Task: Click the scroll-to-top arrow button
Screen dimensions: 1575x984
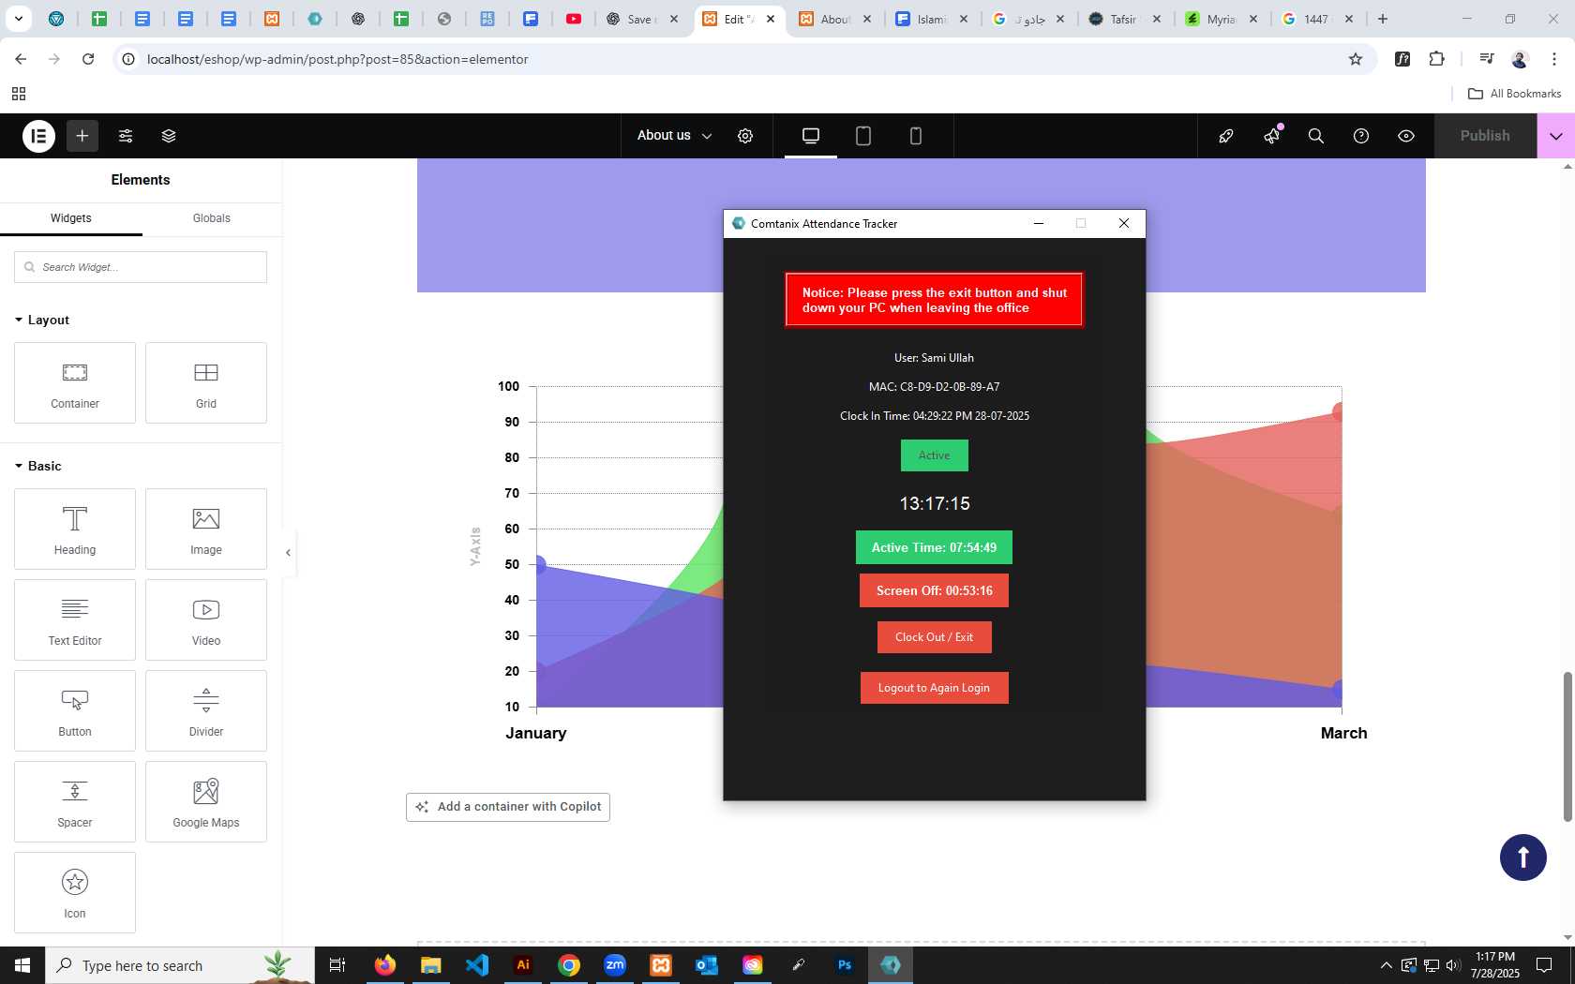Action: coord(1523,857)
